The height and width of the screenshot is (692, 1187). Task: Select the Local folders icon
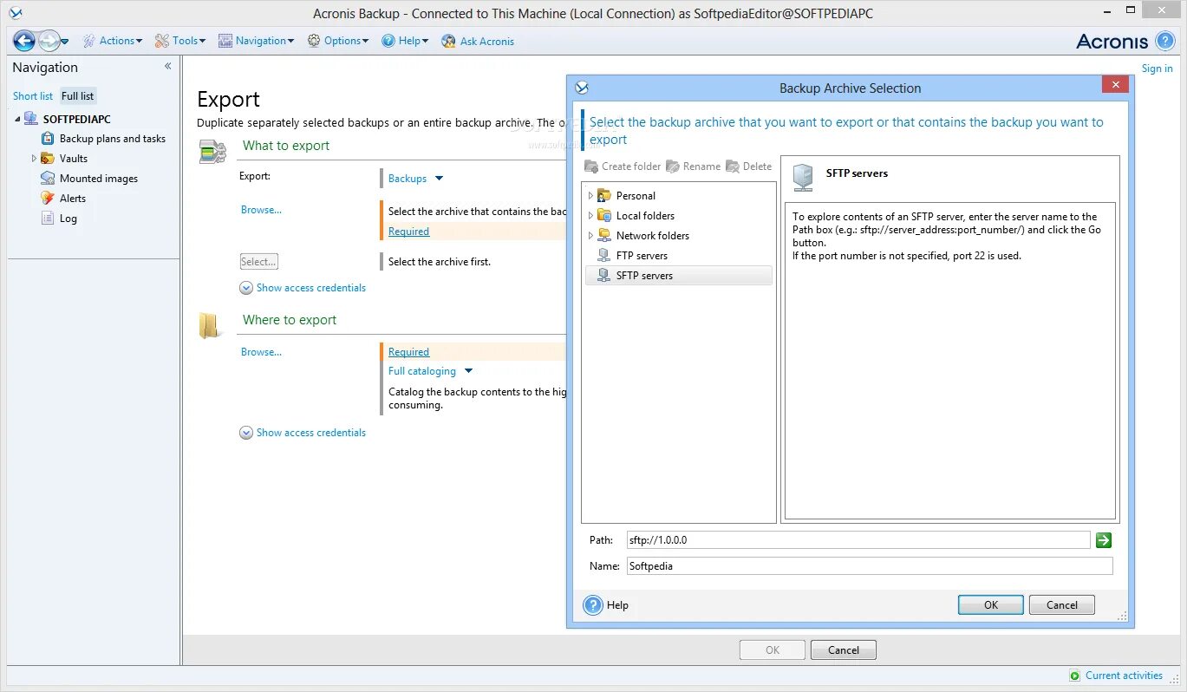603,216
